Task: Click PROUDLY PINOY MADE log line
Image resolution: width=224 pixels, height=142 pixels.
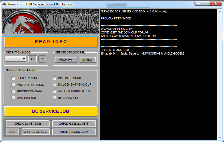Action: click(x=116, y=18)
